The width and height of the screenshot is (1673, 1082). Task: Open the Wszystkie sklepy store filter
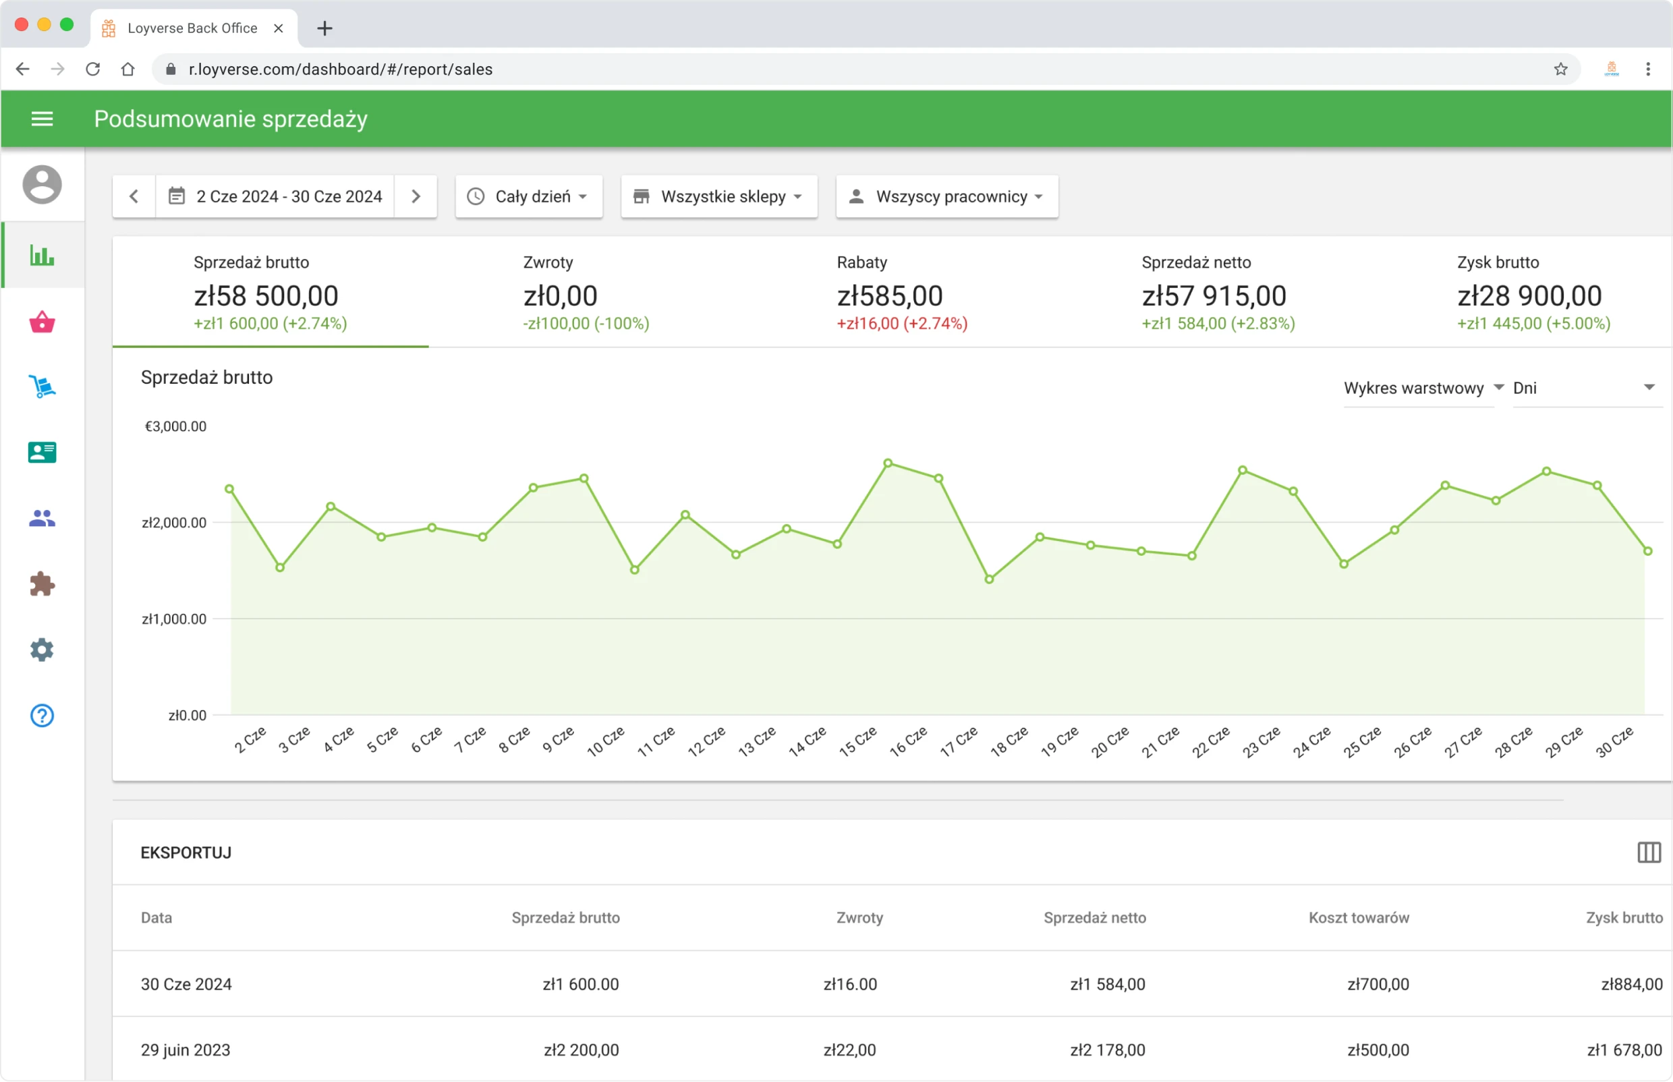(x=718, y=197)
